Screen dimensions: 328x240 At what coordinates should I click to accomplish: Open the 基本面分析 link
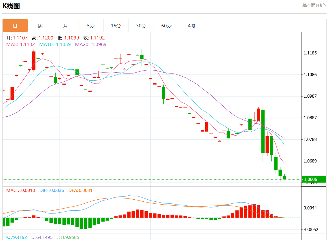click(x=314, y=5)
